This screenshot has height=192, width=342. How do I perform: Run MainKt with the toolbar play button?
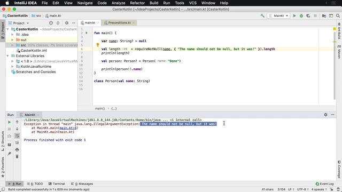click(x=294, y=15)
